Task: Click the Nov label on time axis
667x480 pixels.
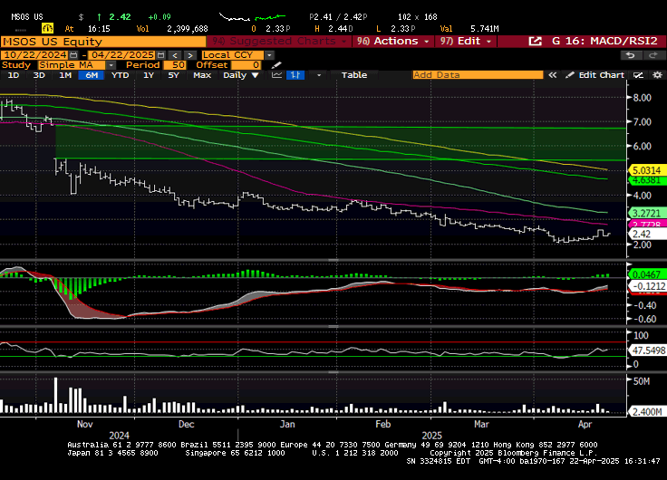Action: click(x=84, y=424)
